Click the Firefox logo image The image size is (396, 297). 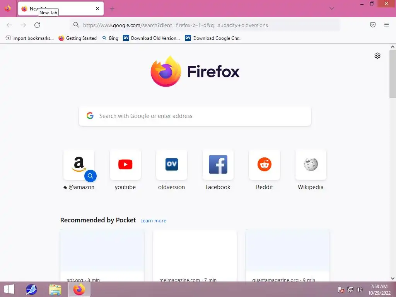(x=166, y=72)
